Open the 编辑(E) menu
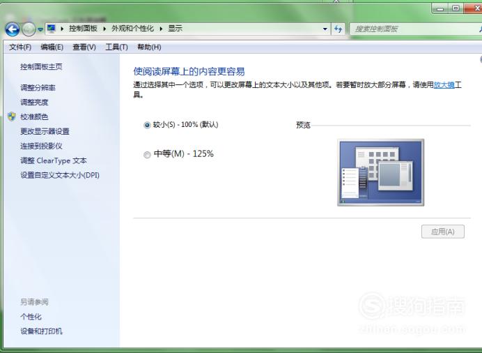Screen dimensions: 482x353 pos(52,47)
